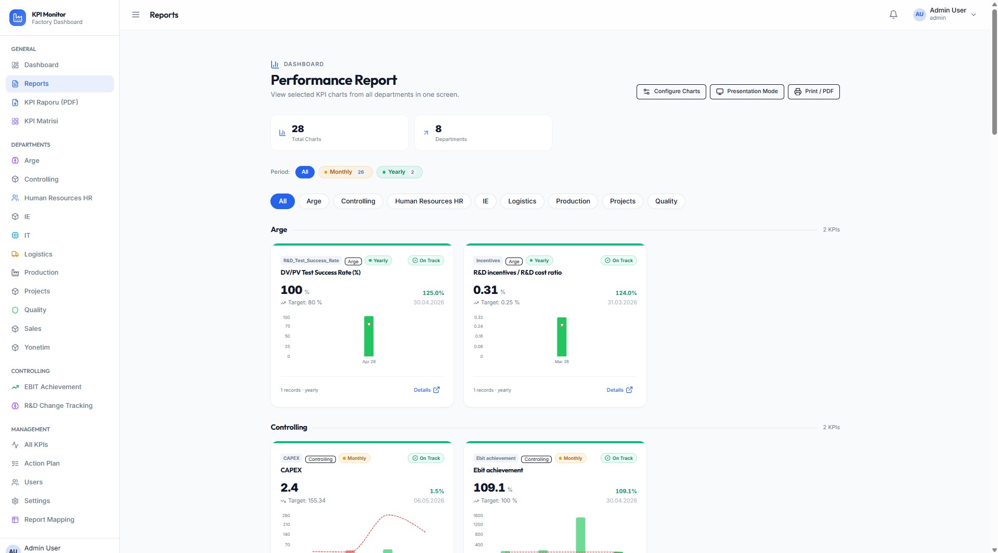The width and height of the screenshot is (998, 553).
Task: Filter charts by Controlling chip
Action: (x=358, y=201)
